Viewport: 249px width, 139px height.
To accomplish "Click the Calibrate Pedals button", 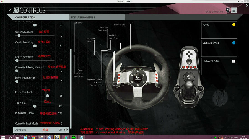I will [219, 66].
